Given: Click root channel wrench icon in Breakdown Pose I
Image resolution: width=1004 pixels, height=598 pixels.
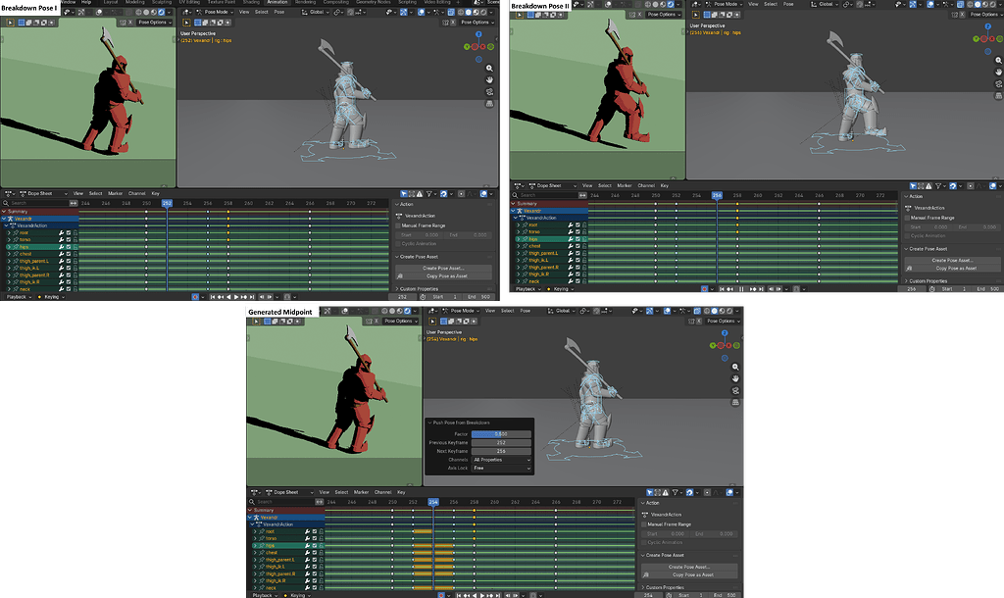Looking at the screenshot, I should pyautogui.click(x=62, y=232).
